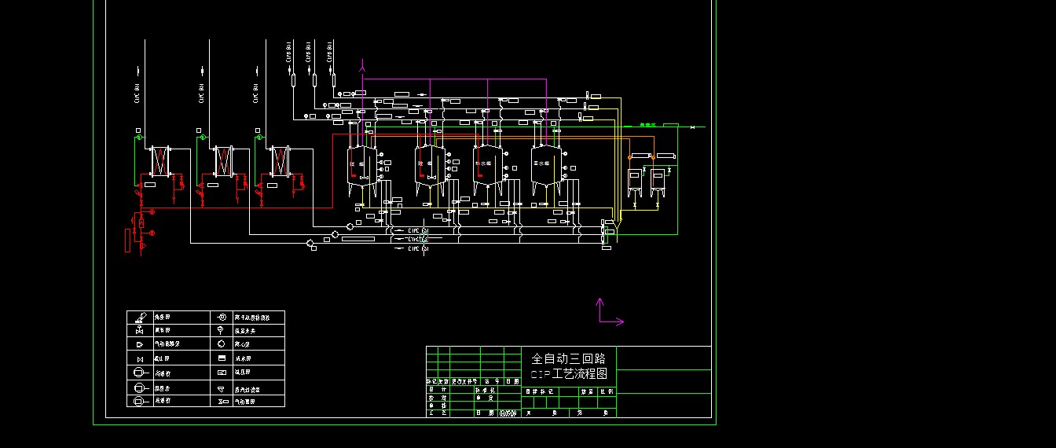Select the fourth large tank from the left
This screenshot has width=1056, height=448.
pos(546,167)
